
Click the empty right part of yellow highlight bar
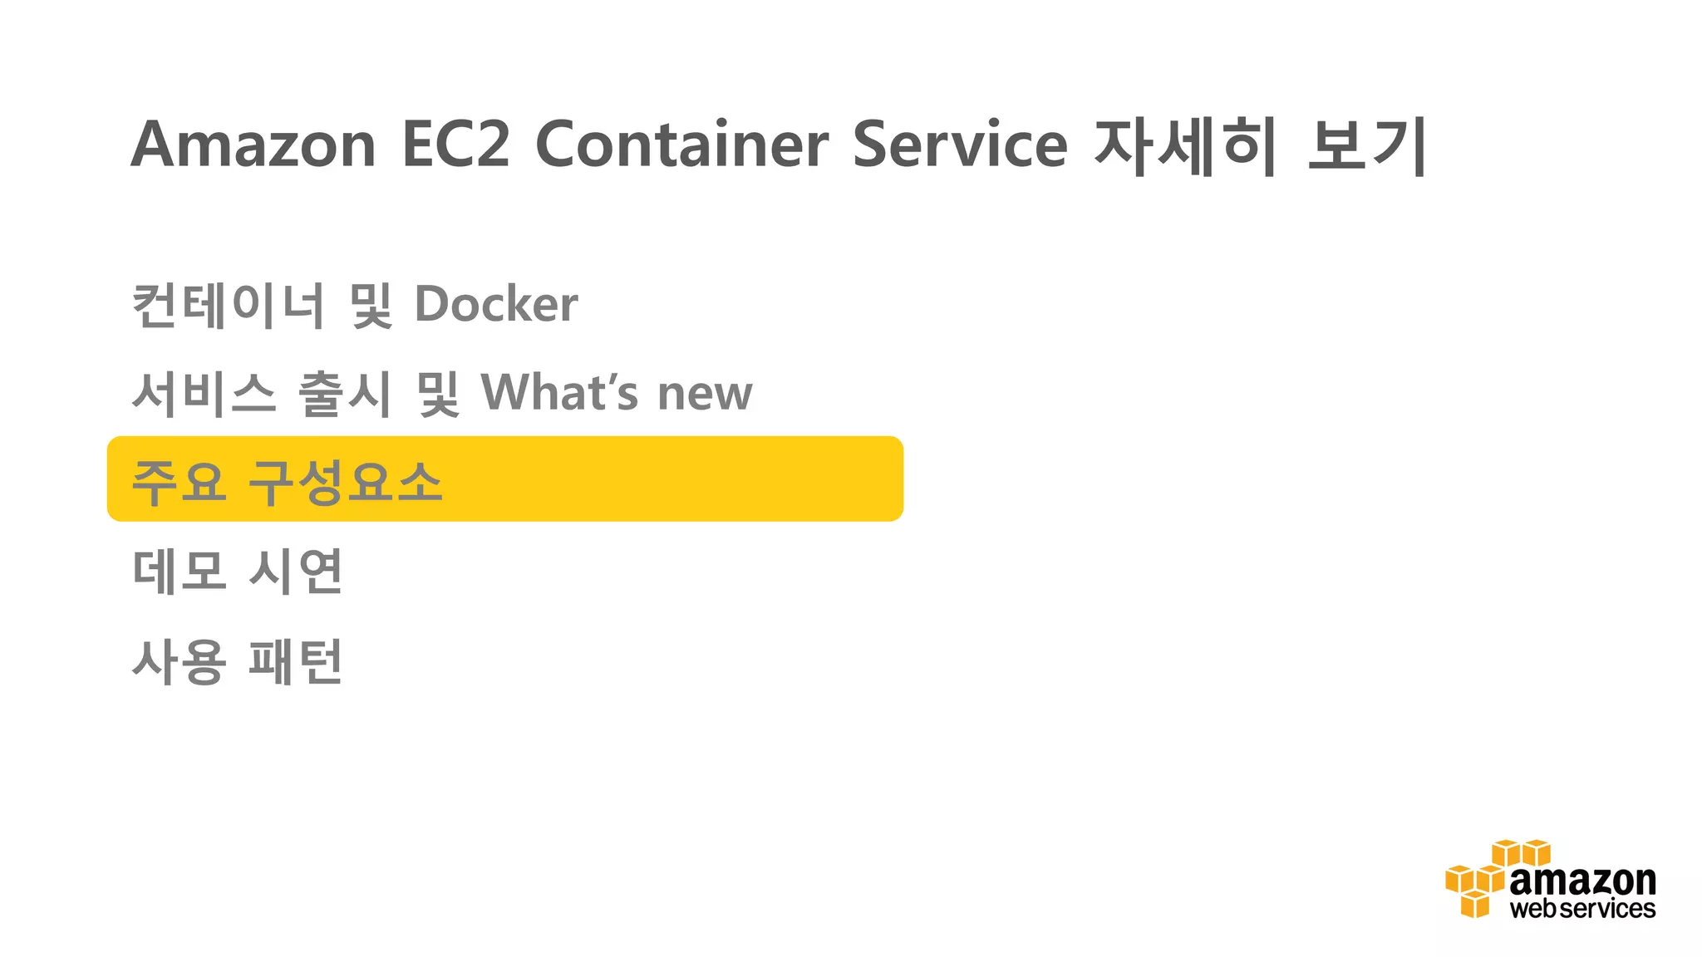coord(706,479)
